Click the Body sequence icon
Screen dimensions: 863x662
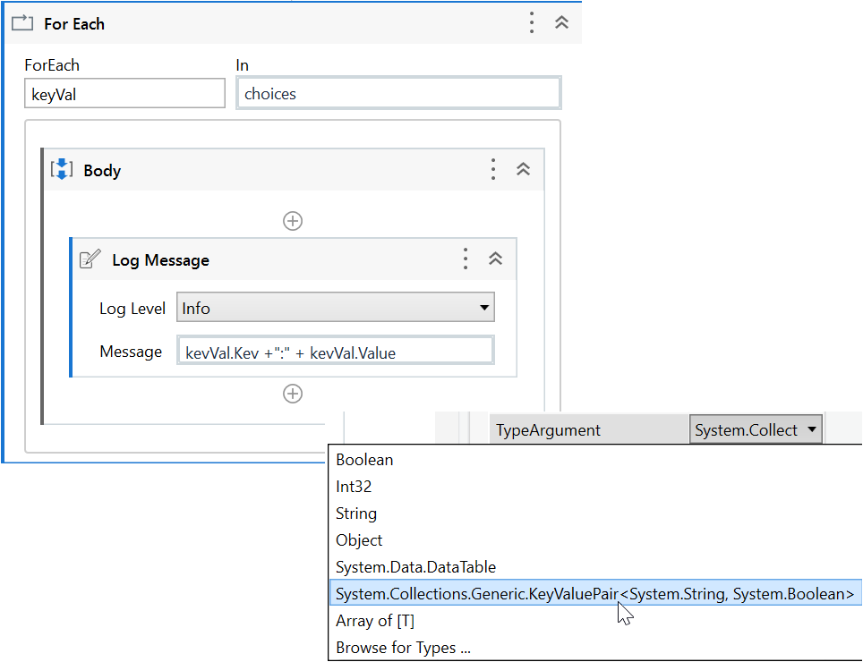(x=61, y=170)
